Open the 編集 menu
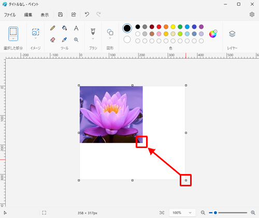Screen dimensions: 259x218 click(28, 15)
